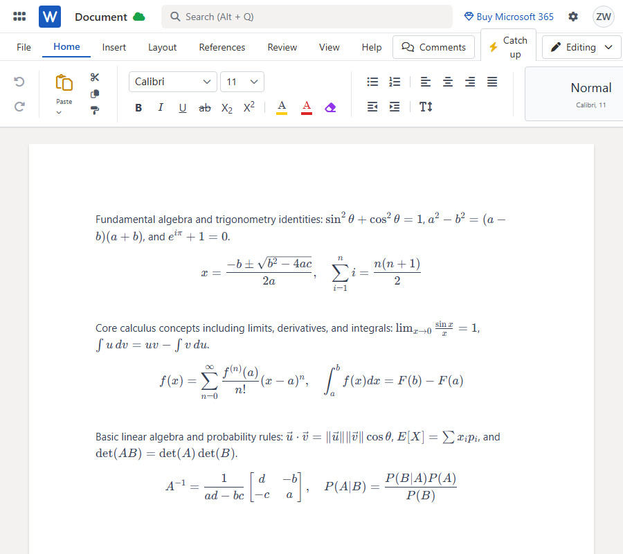This screenshot has width=623, height=554.
Task: Activate the Format Painter brush
Action: click(x=95, y=110)
